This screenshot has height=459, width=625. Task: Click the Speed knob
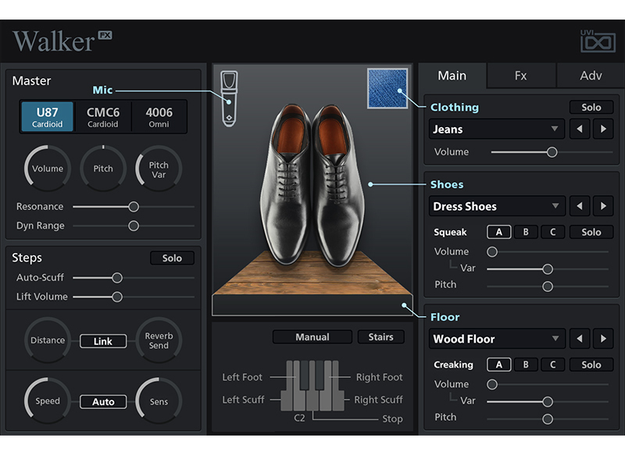tap(48, 400)
